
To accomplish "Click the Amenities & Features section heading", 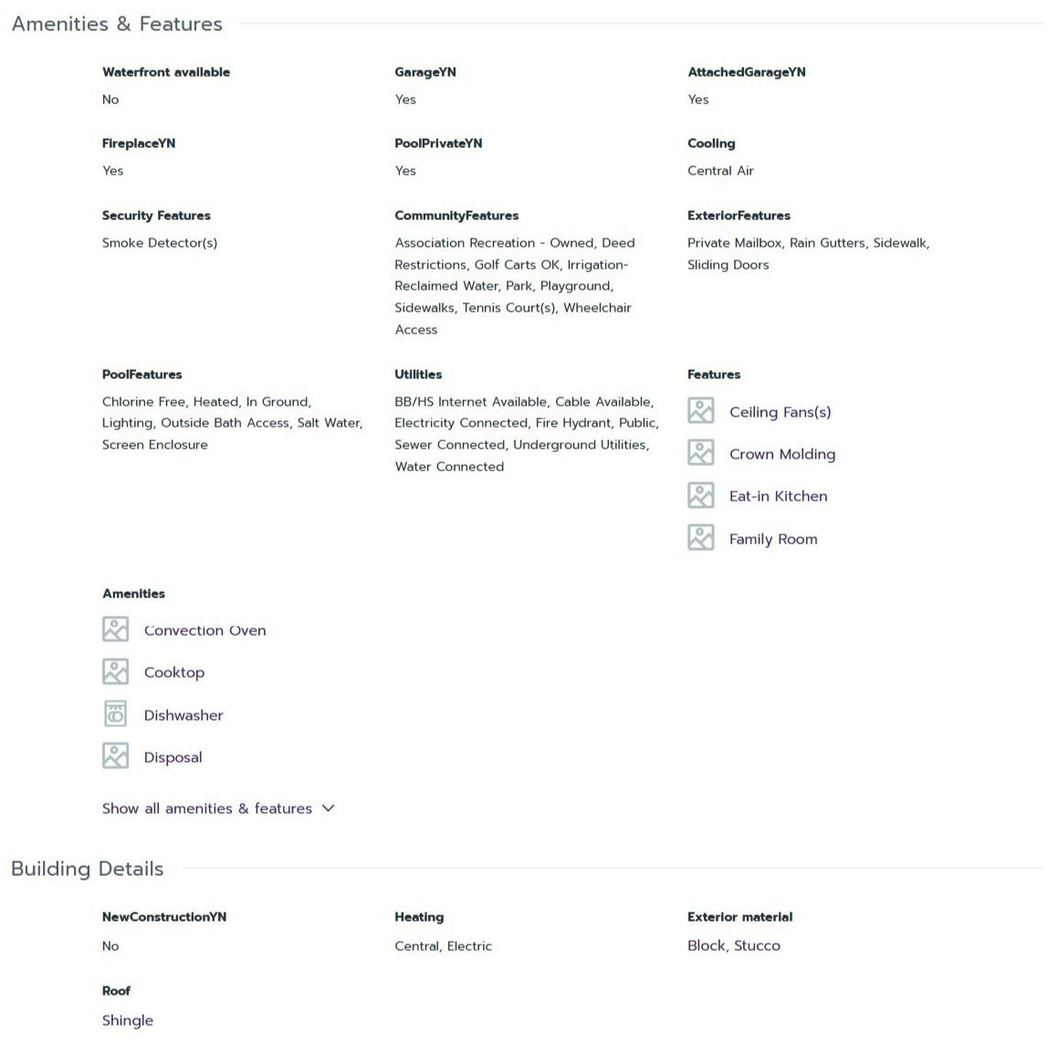I will 117,24.
